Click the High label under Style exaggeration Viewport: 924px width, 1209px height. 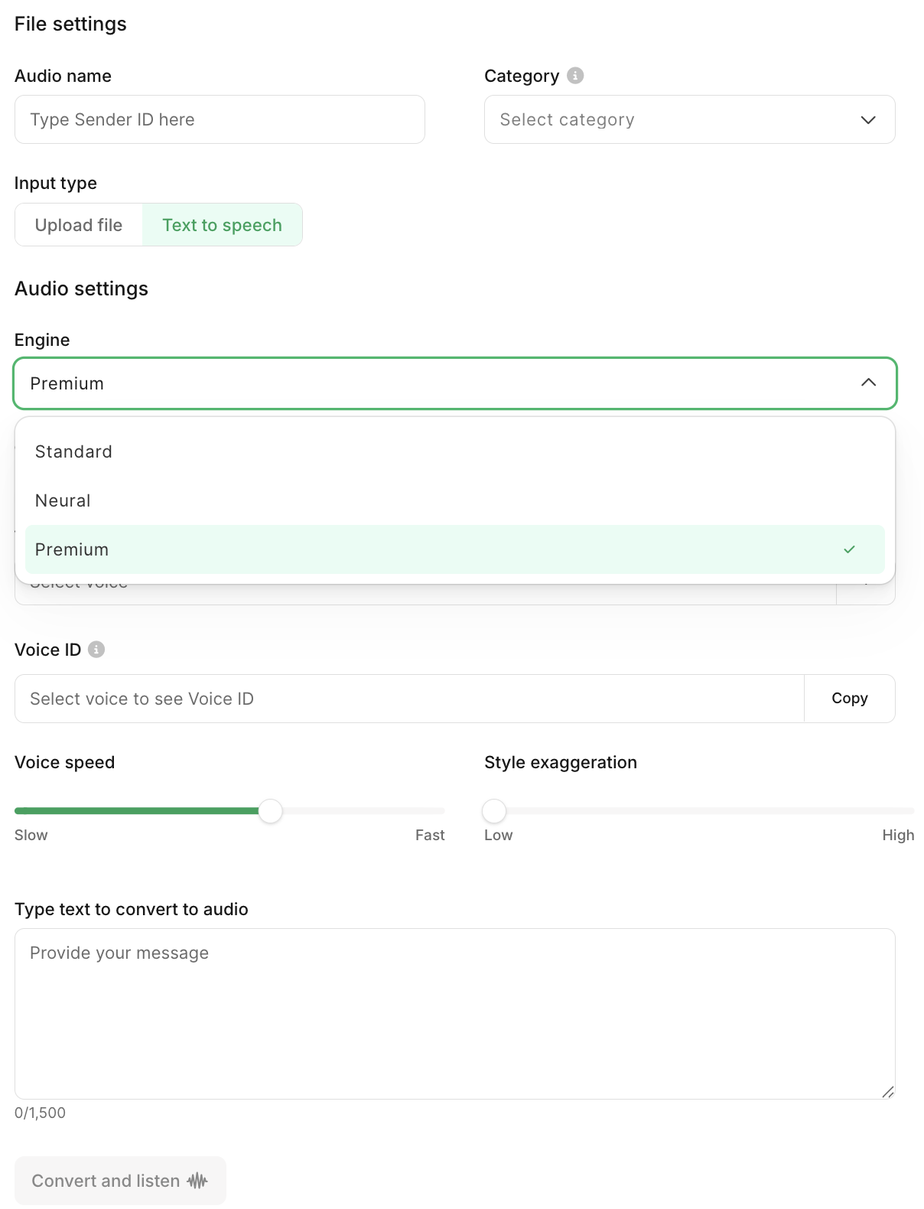tap(898, 835)
